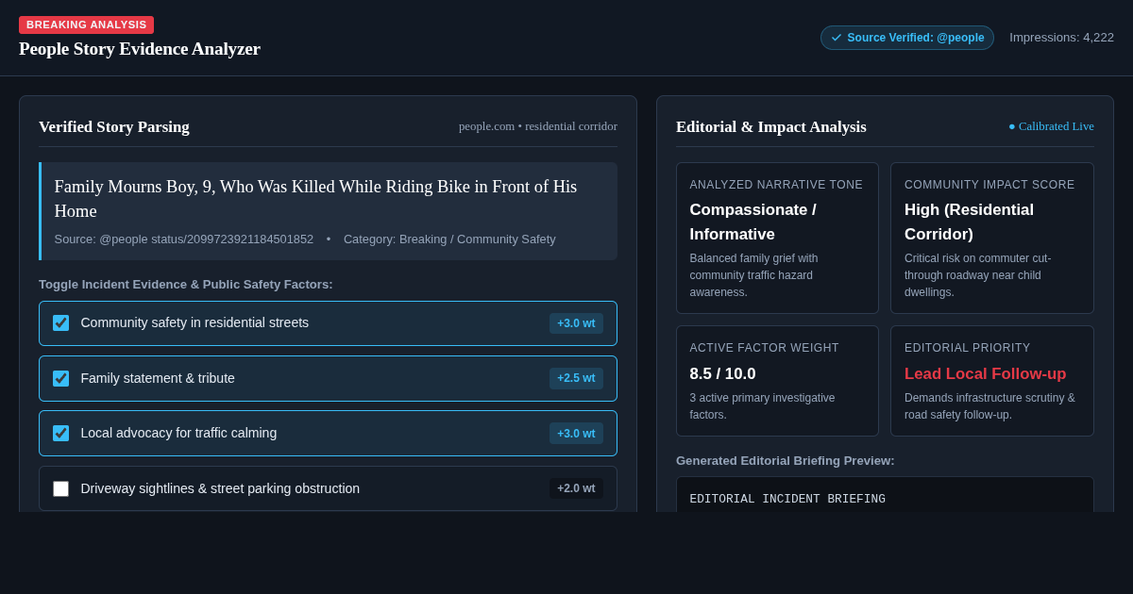The image size is (1133, 594).
Task: Click the +2.0 wt badge for Driveway sightlines
Action: point(576,488)
